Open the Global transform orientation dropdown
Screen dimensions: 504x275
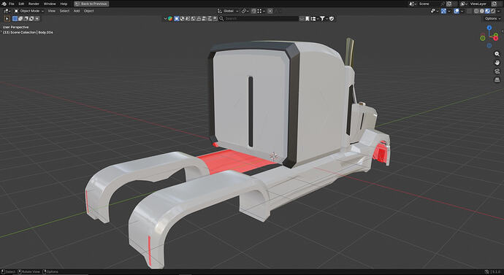228,11
